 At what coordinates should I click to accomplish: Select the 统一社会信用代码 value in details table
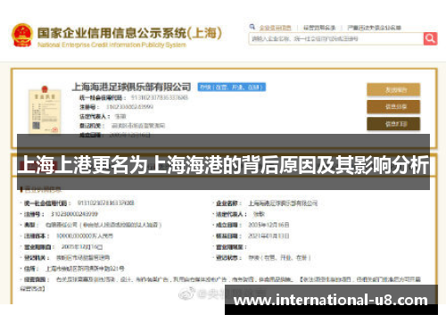[x=106, y=203]
